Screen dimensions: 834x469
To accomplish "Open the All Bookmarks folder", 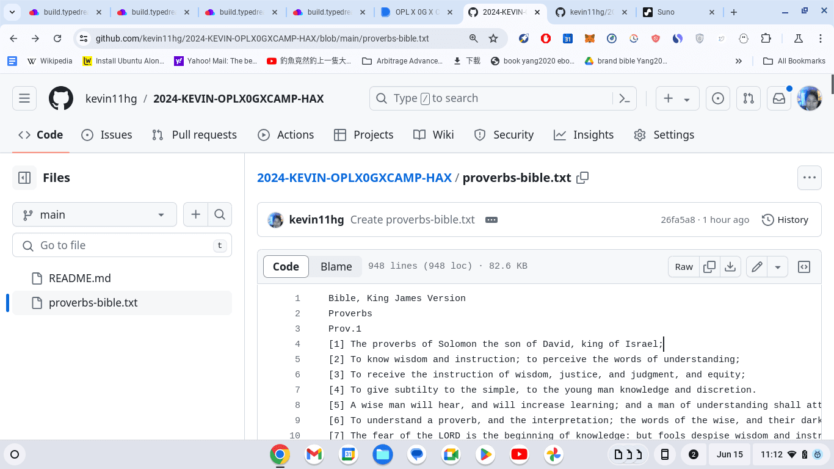I will pos(794,61).
